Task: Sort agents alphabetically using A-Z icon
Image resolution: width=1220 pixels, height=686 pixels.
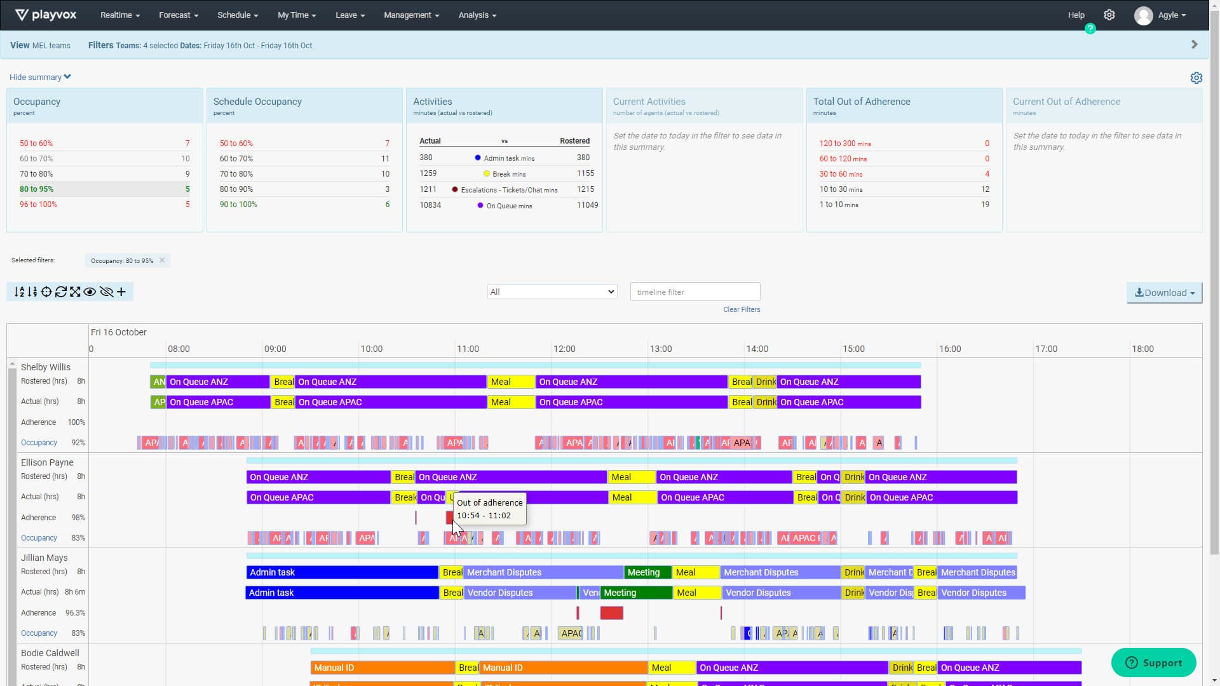Action: pos(19,292)
